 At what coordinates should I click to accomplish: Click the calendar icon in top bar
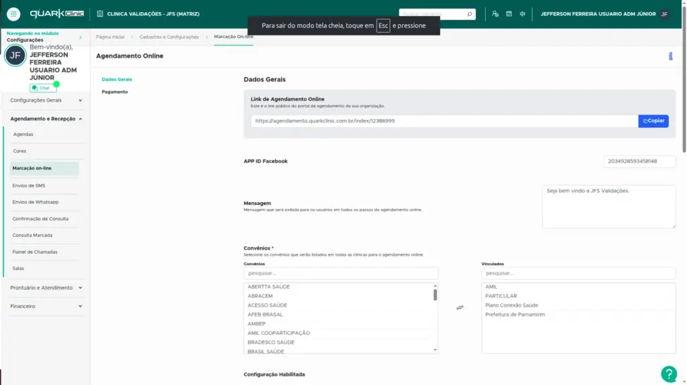tap(509, 14)
